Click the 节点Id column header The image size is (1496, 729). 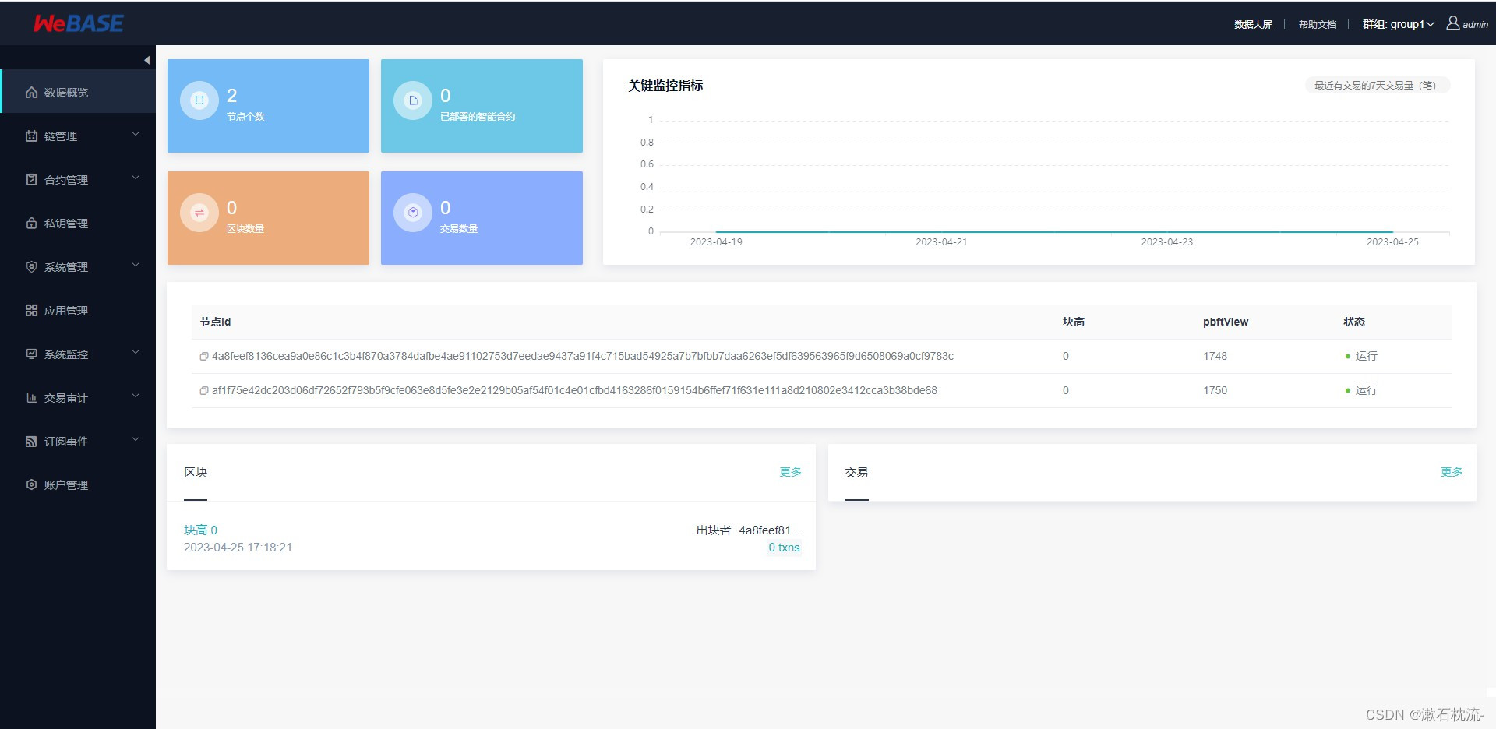click(215, 322)
